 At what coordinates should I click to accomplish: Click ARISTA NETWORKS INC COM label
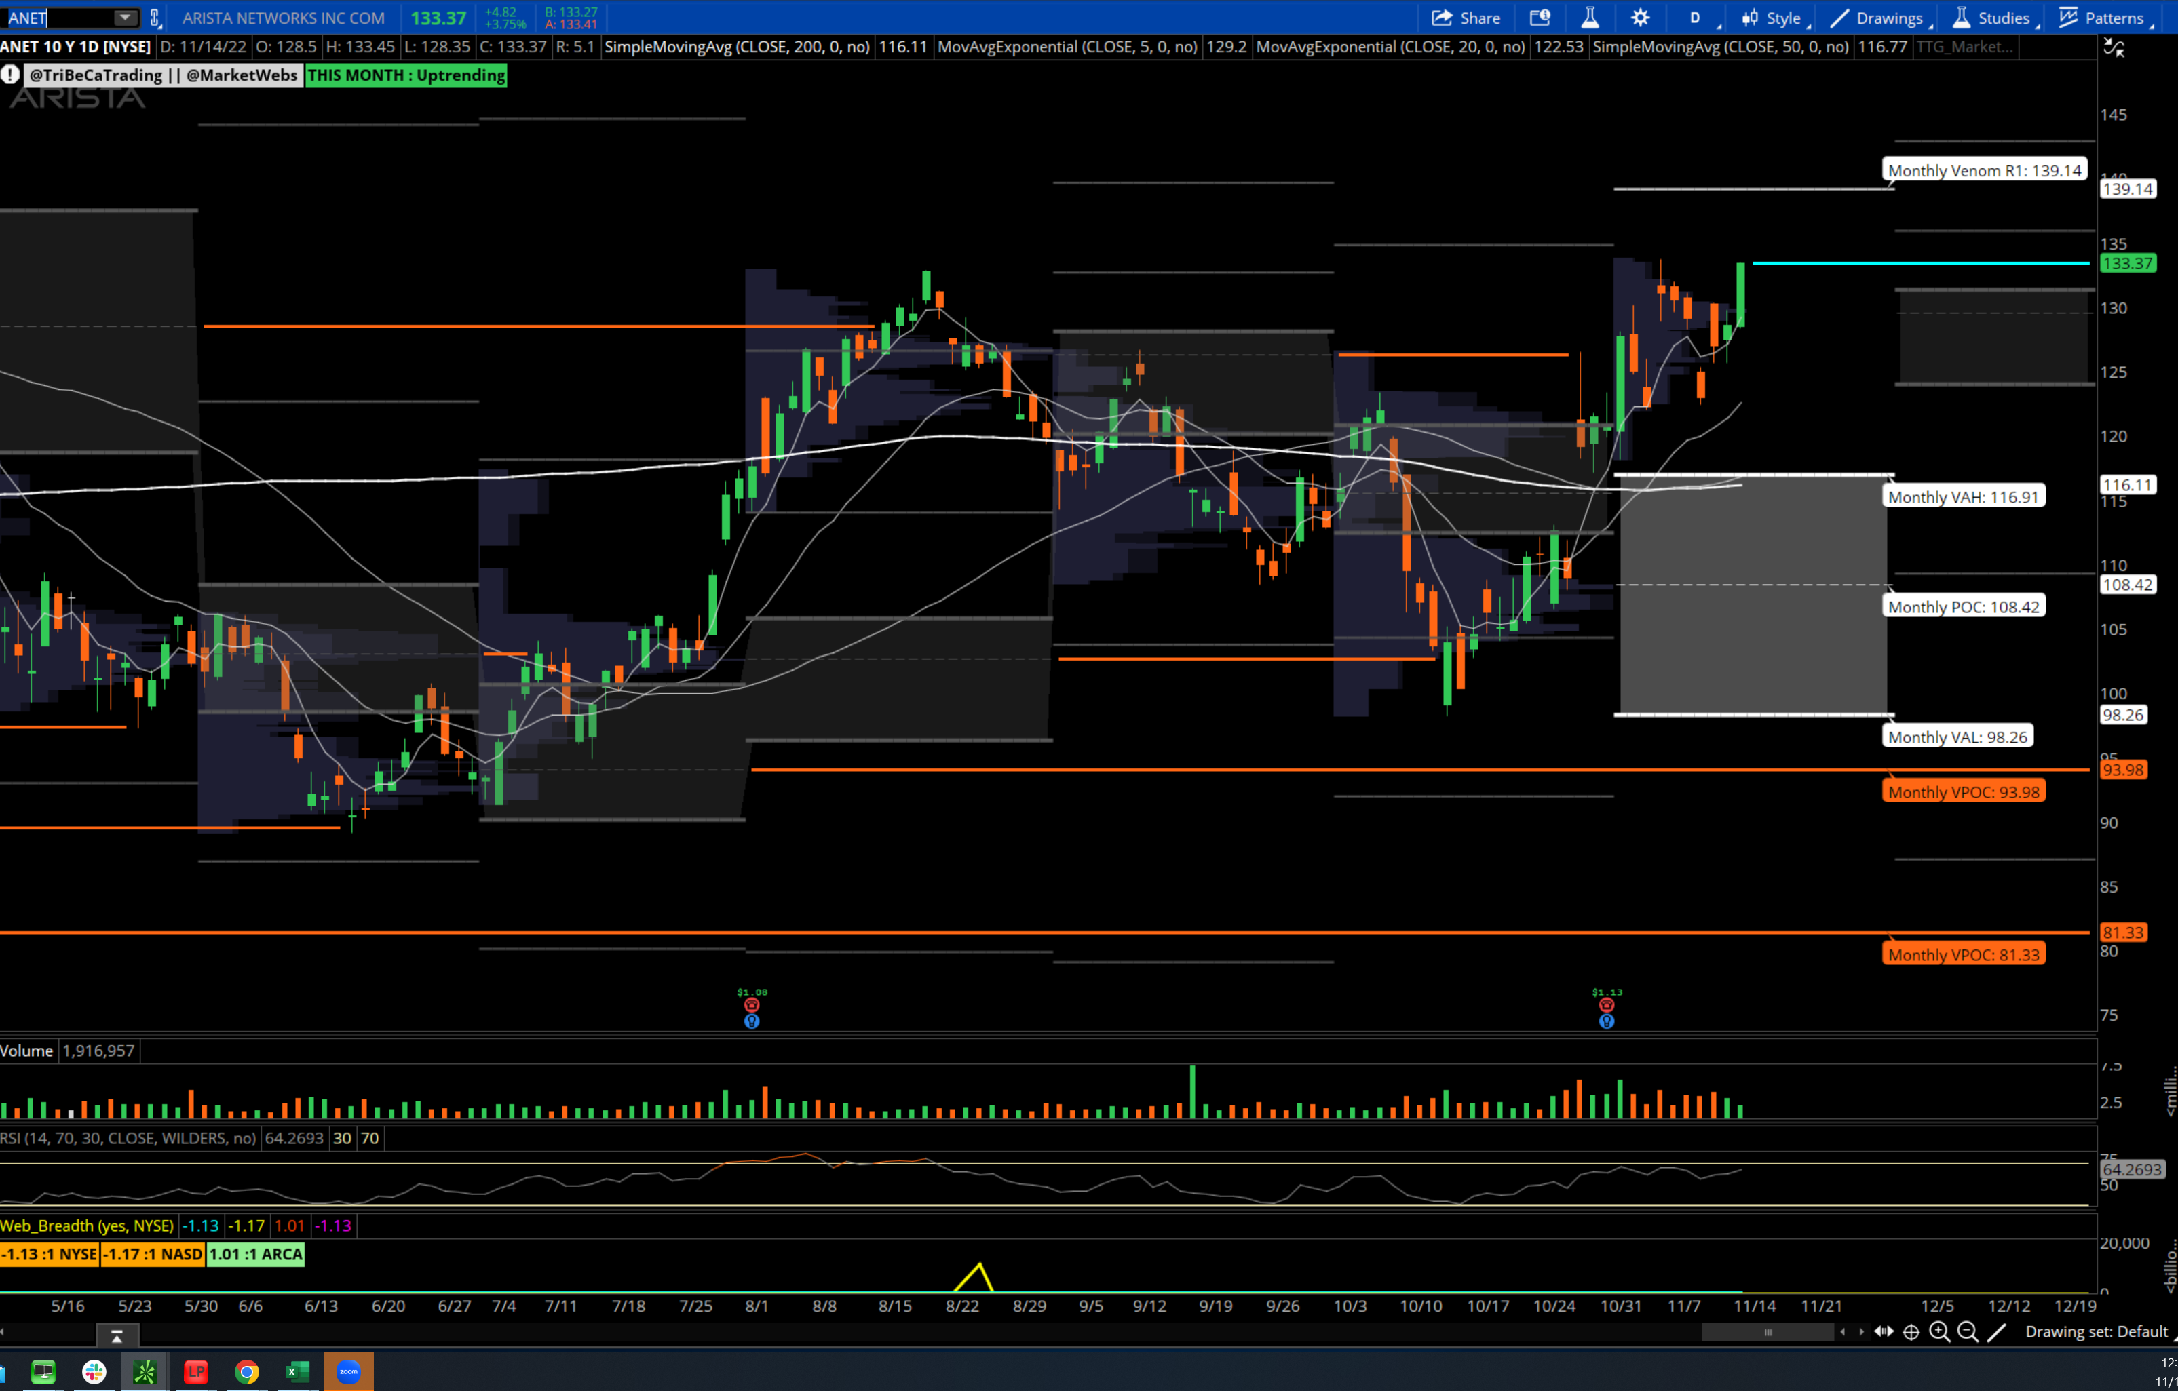(283, 18)
